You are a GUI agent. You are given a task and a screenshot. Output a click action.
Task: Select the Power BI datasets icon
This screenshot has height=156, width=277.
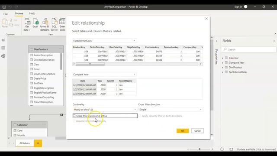tap(45, 21)
